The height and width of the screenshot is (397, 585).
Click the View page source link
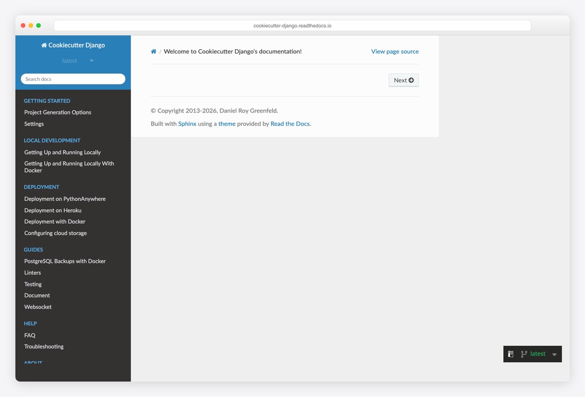[x=395, y=52]
